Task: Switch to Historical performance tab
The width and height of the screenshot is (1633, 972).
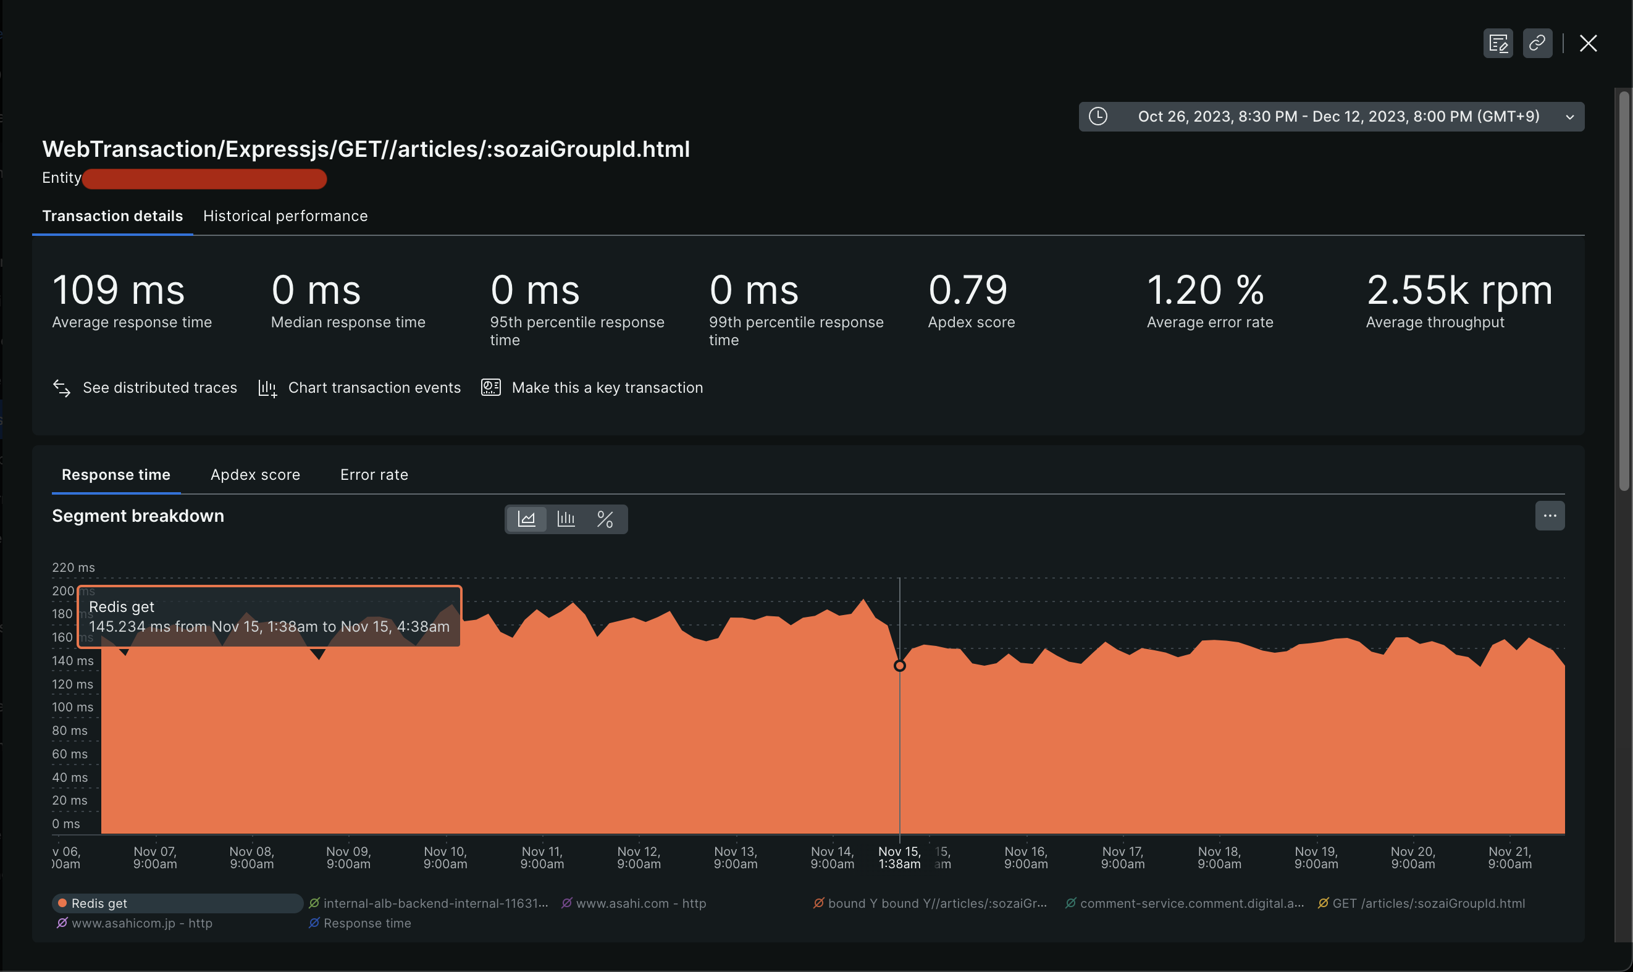Action: [x=285, y=216]
